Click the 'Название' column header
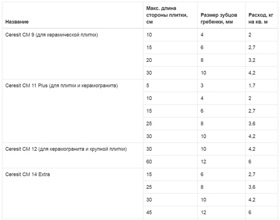Screen dimensions: 280x220 17,22
